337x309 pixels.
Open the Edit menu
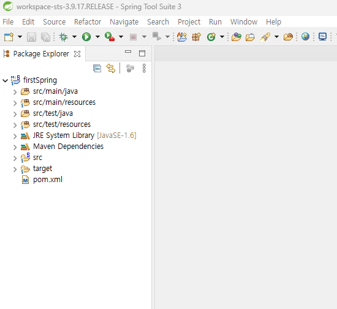pyautogui.click(x=28, y=21)
